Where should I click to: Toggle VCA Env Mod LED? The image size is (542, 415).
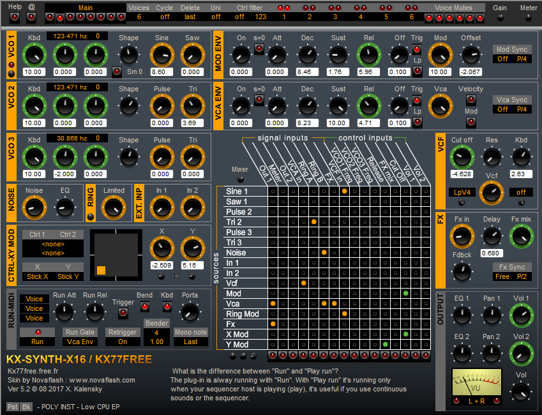click(x=470, y=122)
